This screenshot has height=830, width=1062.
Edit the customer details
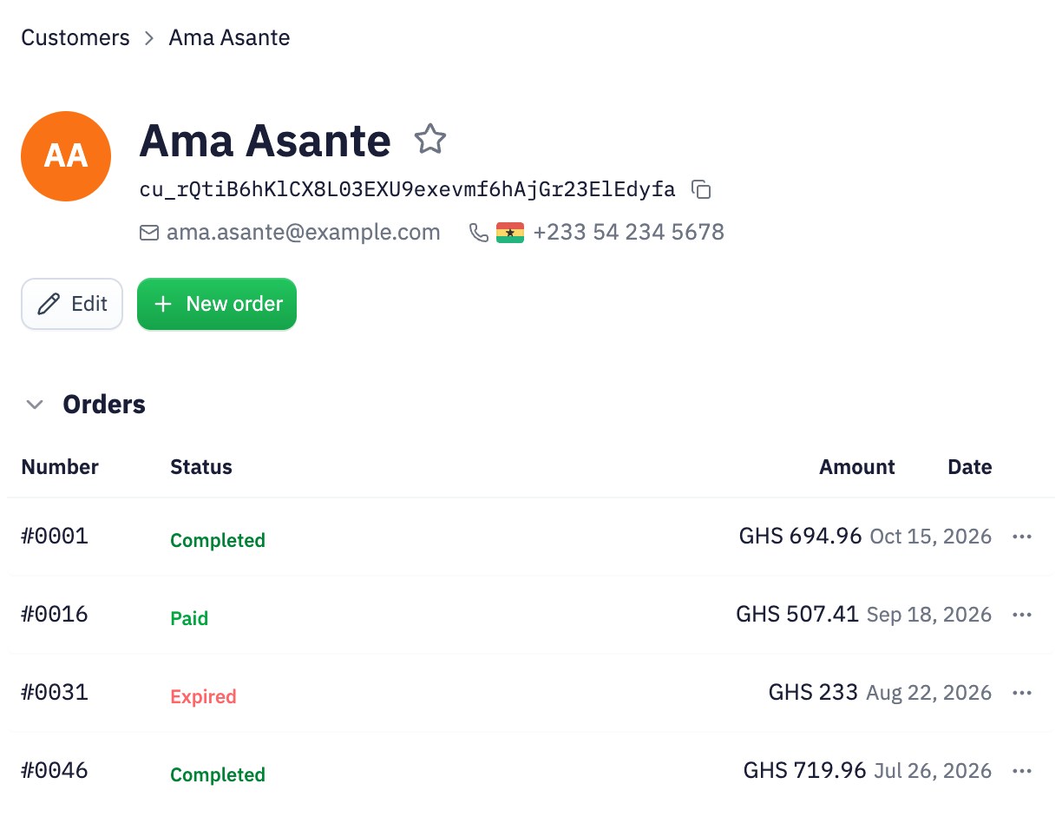(72, 304)
